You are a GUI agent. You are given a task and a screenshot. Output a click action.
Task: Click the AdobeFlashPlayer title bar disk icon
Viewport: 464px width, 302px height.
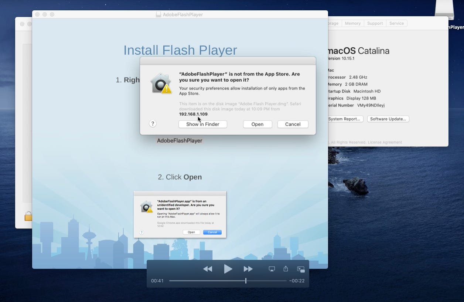click(158, 14)
